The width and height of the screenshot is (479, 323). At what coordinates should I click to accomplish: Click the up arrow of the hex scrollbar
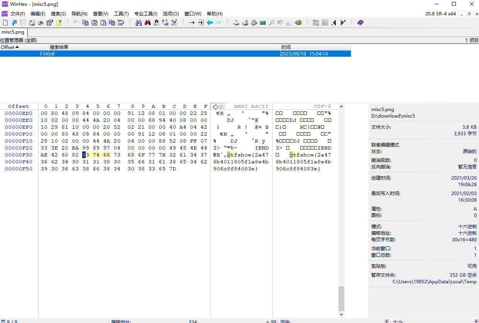(x=341, y=106)
